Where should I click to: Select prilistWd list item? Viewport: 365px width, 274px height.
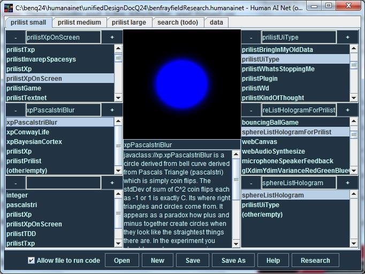pos(295,88)
